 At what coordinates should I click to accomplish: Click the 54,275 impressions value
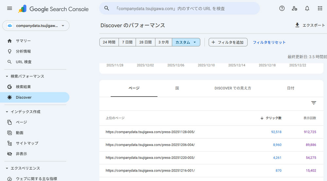coord(311,158)
